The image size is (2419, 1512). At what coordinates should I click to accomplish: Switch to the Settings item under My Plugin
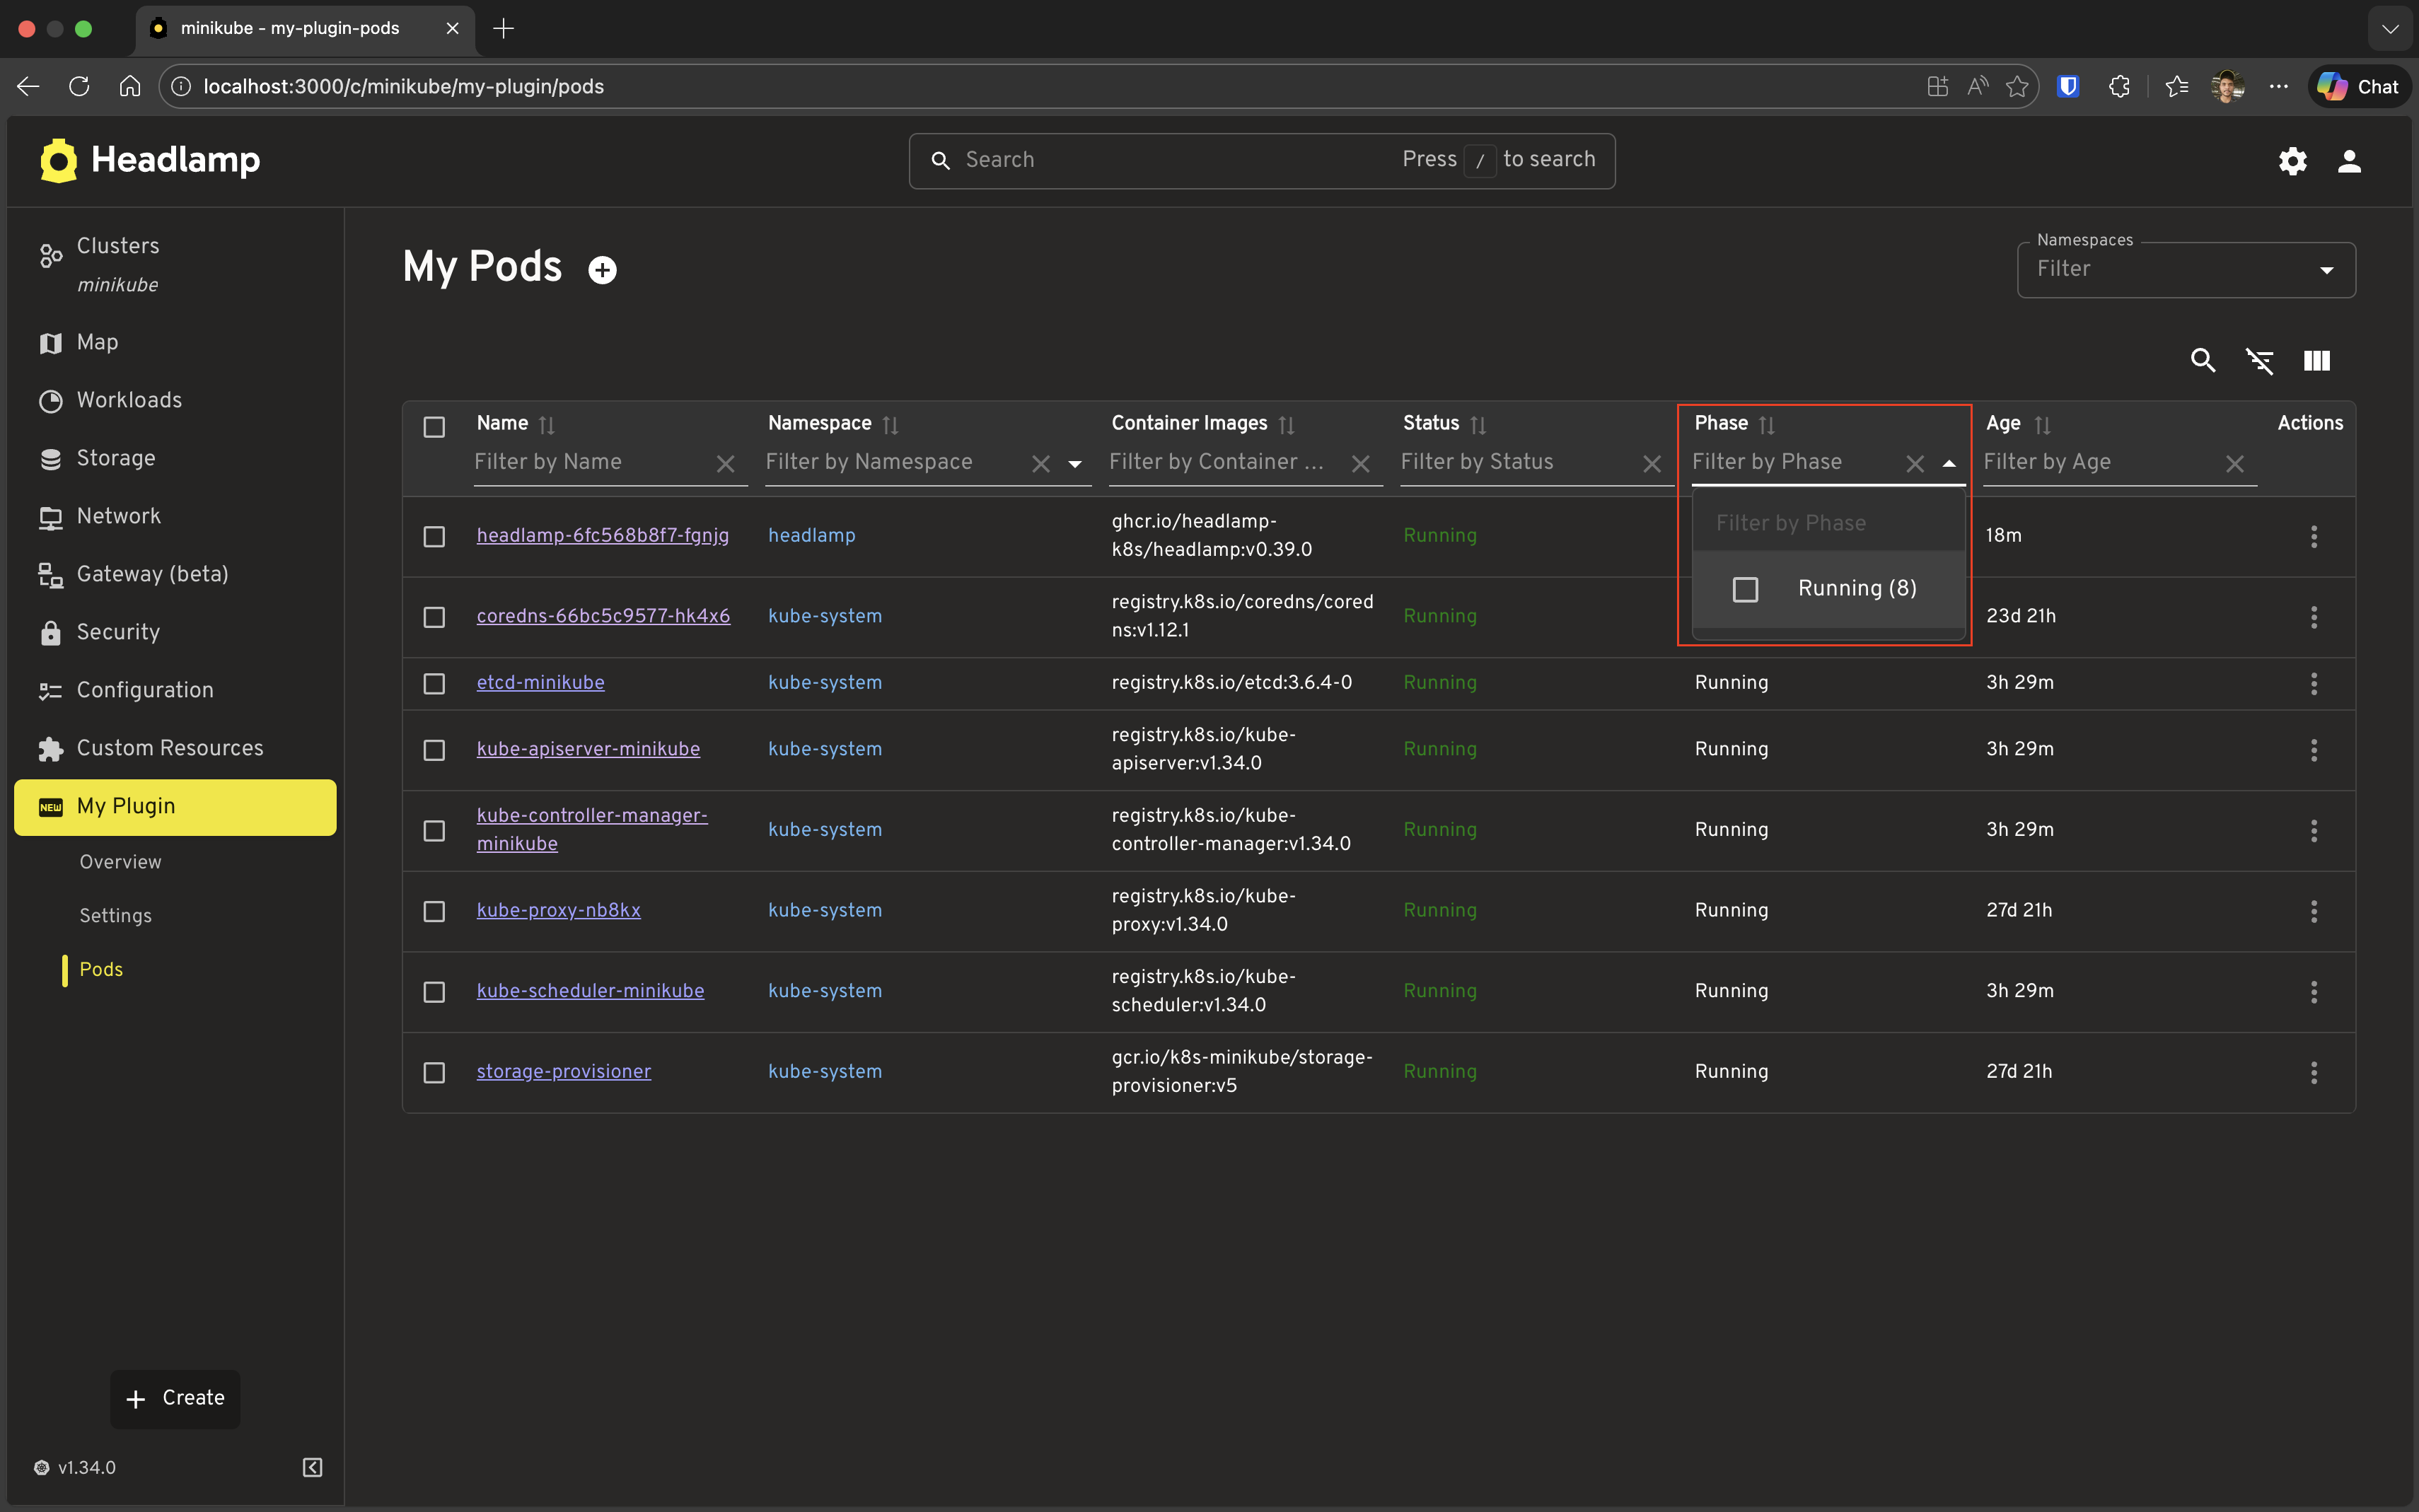115,914
